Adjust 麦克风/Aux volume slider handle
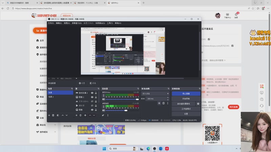The width and height of the screenshot is (271, 152). click(x=137, y=99)
